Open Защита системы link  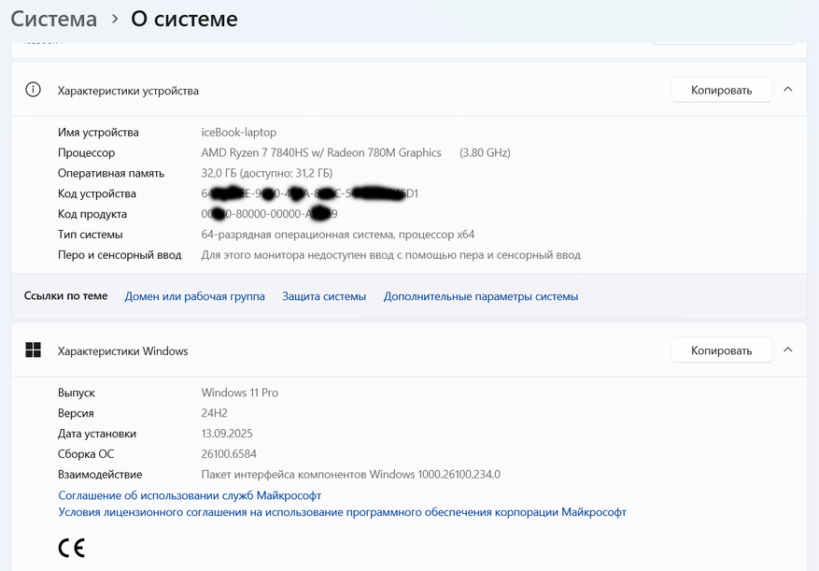point(324,296)
